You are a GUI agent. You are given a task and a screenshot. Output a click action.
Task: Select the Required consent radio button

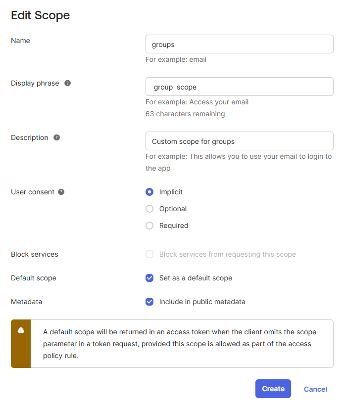coord(149,226)
